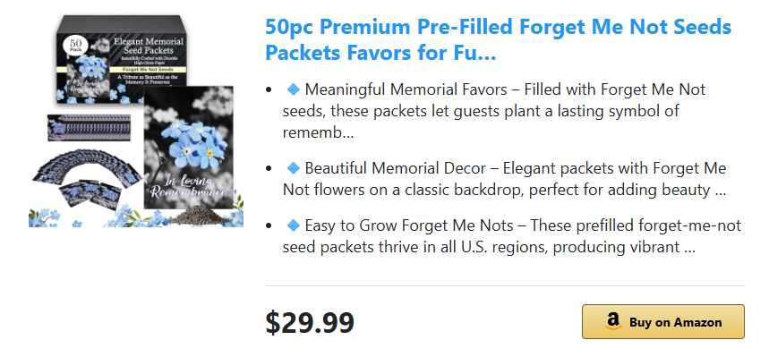Select the Elegant Memorial Seed Packets box image

(x=121, y=59)
